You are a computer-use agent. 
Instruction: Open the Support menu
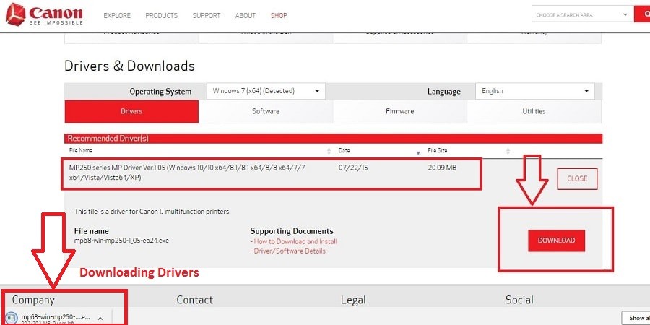[207, 15]
